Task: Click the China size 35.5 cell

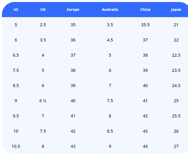Action: (x=145, y=25)
